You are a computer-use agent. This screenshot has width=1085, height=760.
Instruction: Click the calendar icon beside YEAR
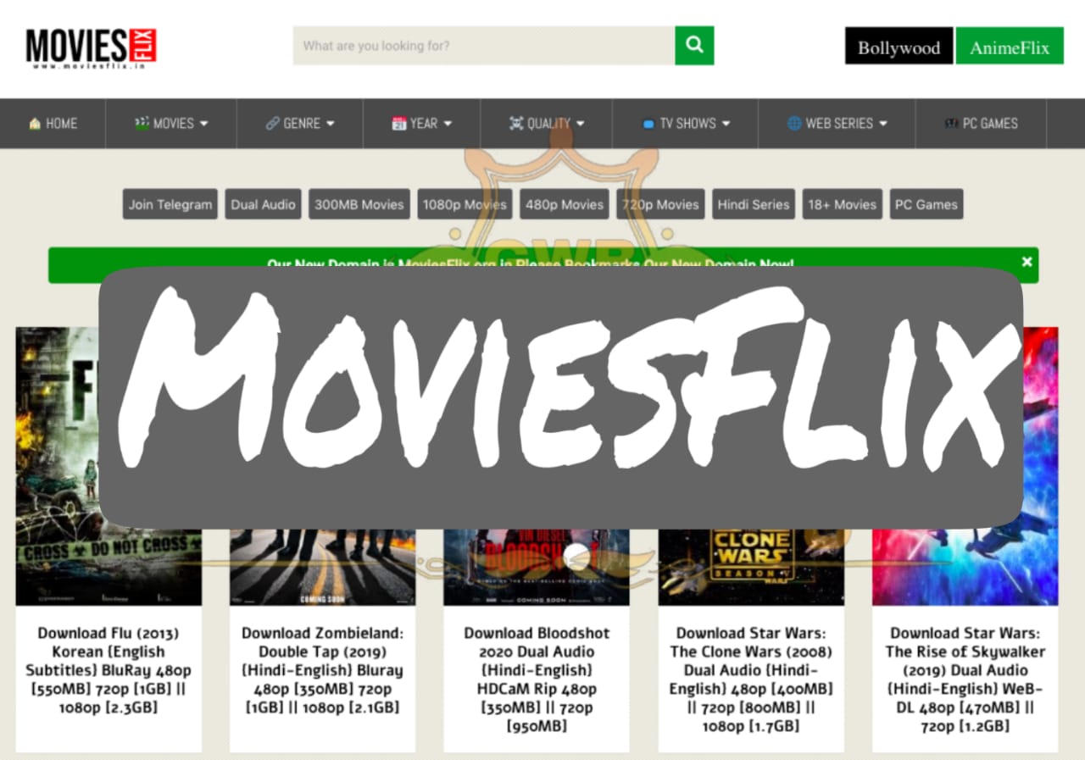(399, 124)
